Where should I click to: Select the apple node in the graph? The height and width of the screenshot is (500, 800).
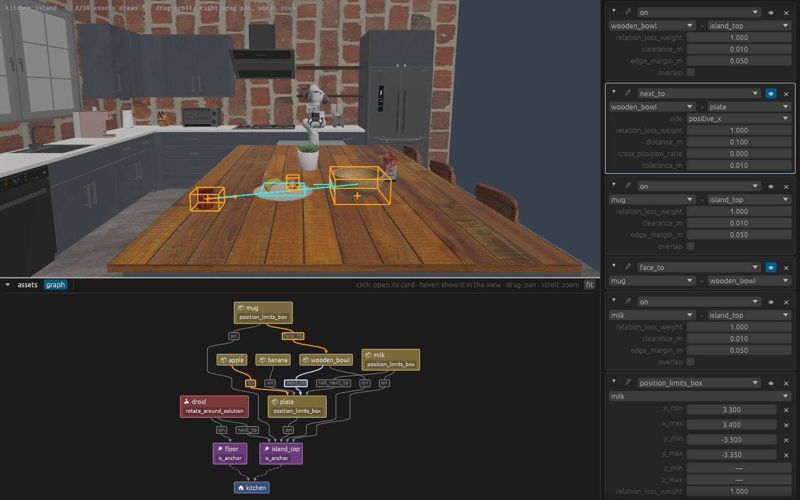232,360
